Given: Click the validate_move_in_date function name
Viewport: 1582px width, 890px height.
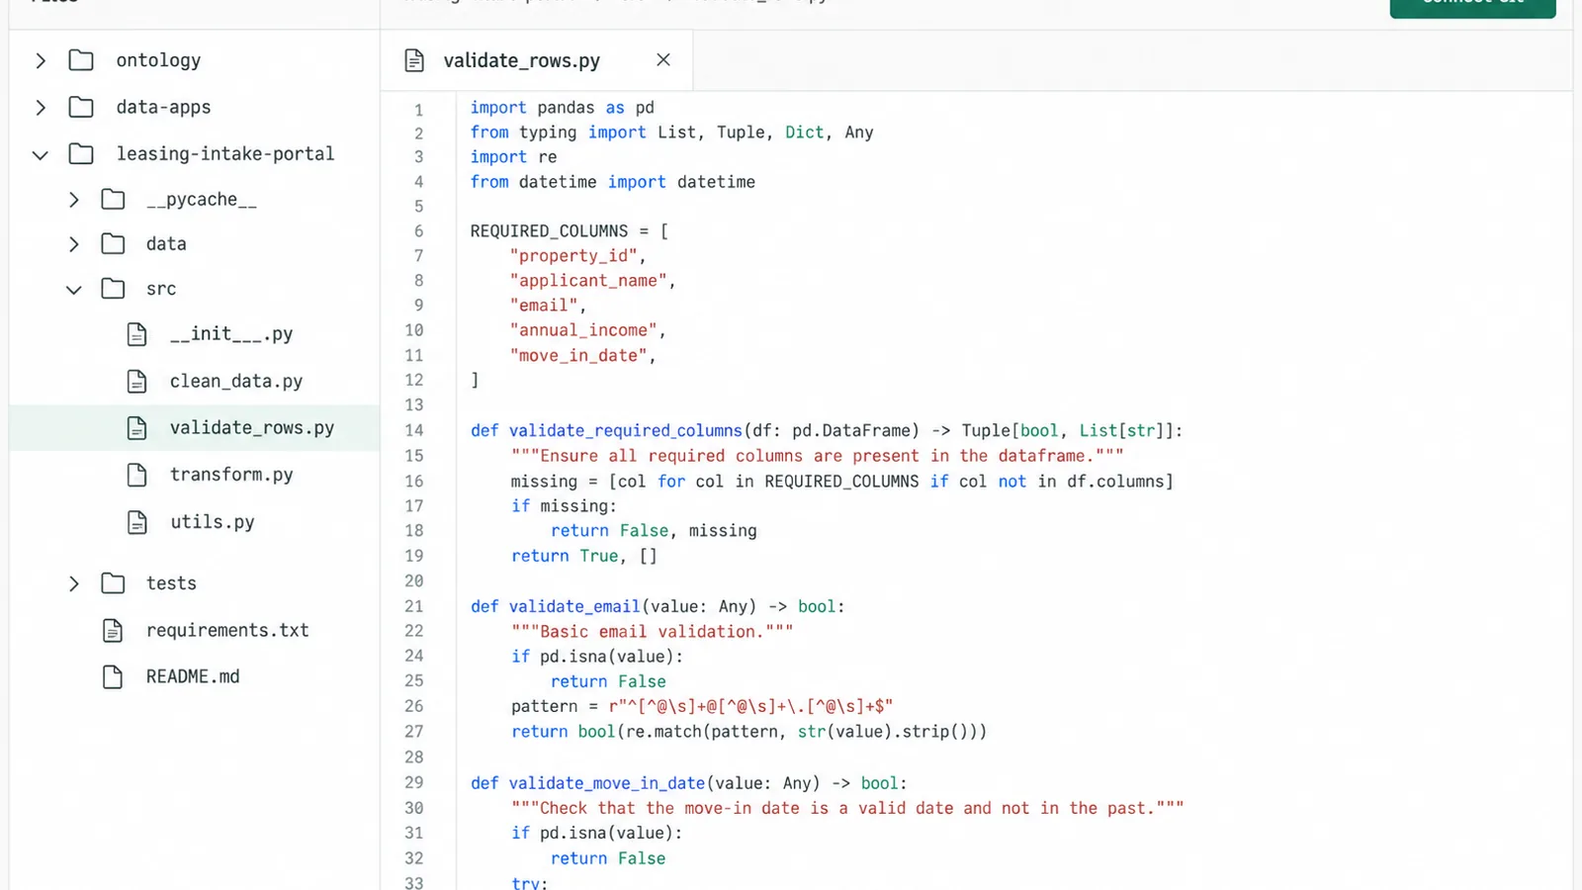Looking at the screenshot, I should tap(607, 783).
